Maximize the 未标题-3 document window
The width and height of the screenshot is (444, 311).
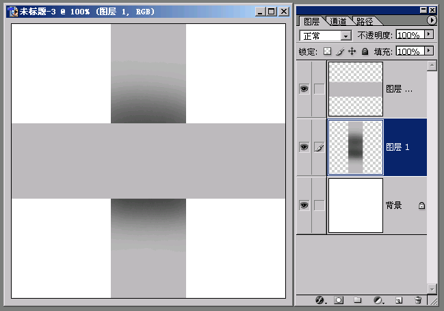272,12
